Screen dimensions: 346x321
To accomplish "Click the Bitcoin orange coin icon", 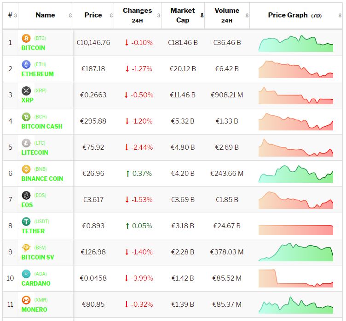I will pos(26,39).
